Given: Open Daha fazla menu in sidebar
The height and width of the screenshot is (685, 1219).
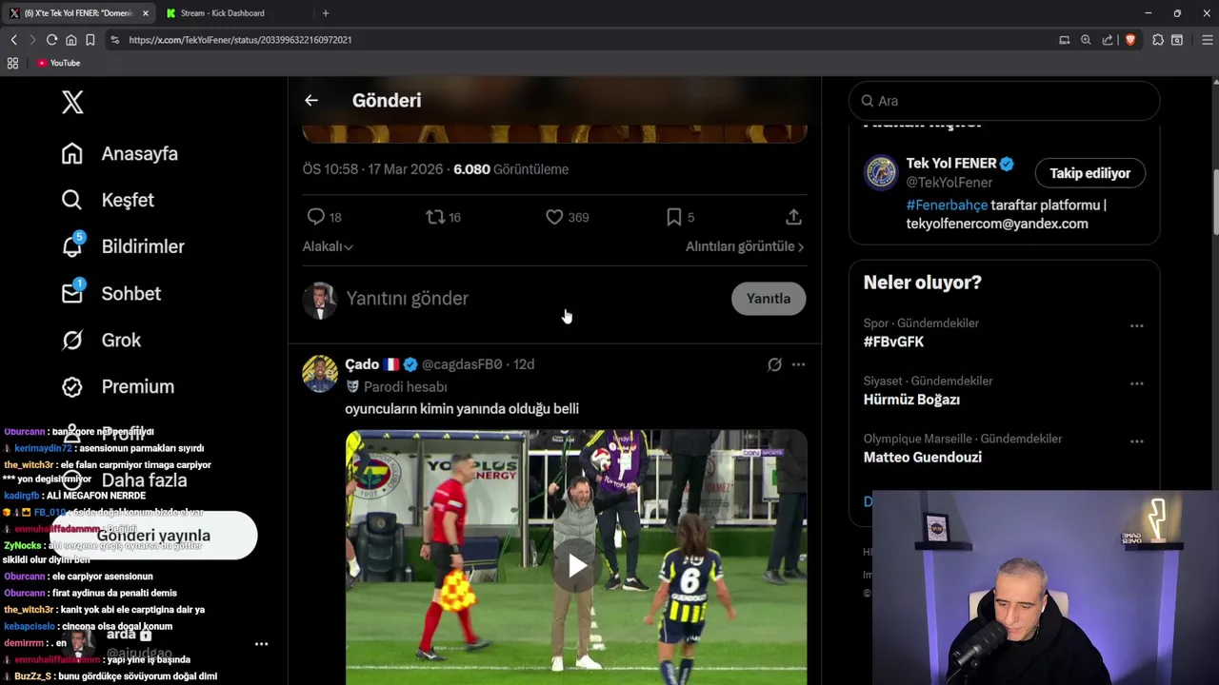Looking at the screenshot, I should point(124,480).
